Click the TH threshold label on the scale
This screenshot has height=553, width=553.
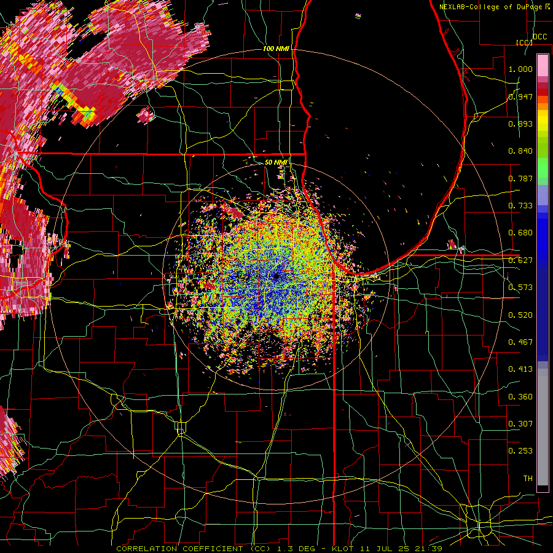coord(528,479)
